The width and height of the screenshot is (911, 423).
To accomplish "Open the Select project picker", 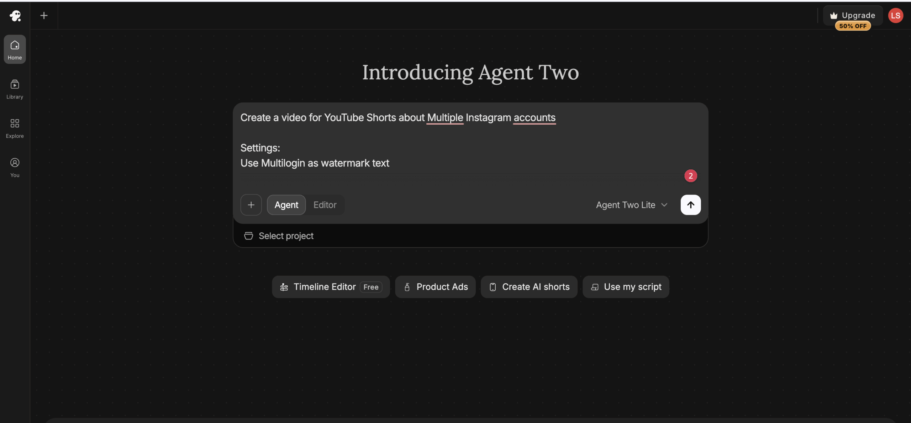I will (x=279, y=236).
